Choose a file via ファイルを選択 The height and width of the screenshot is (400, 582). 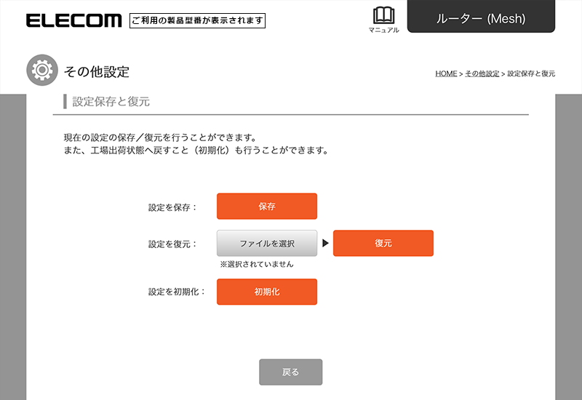tap(267, 244)
